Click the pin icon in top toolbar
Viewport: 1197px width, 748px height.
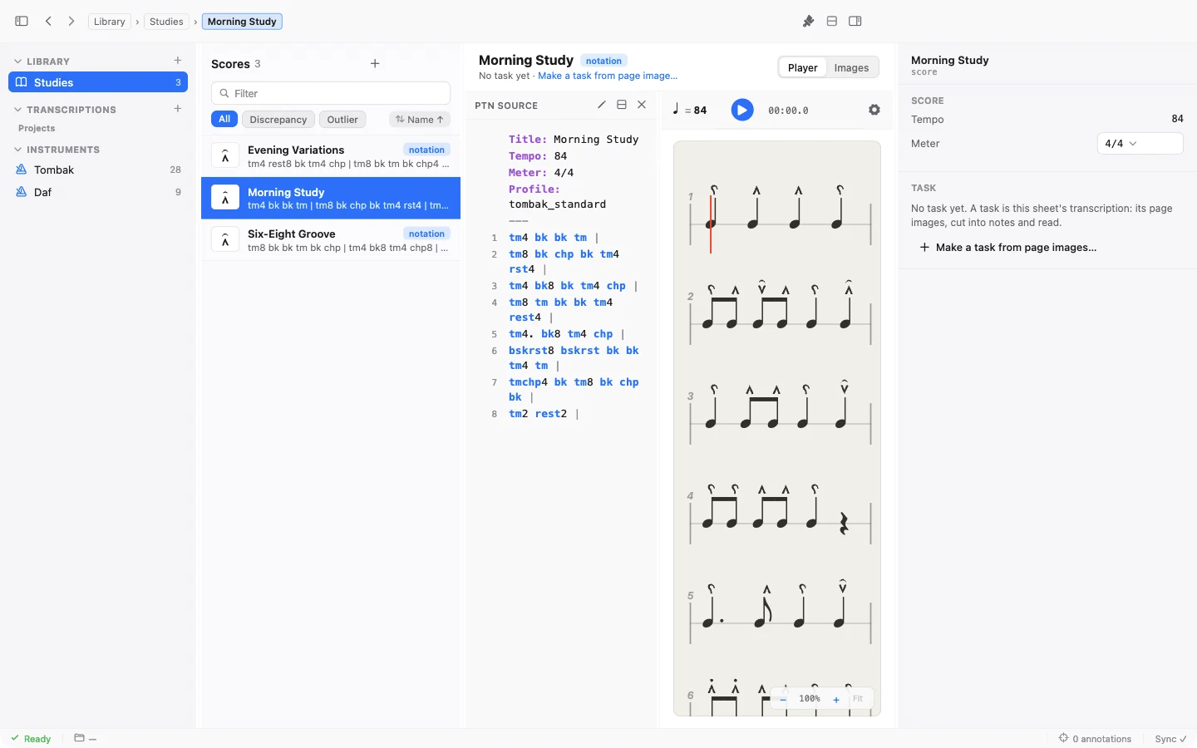point(808,22)
